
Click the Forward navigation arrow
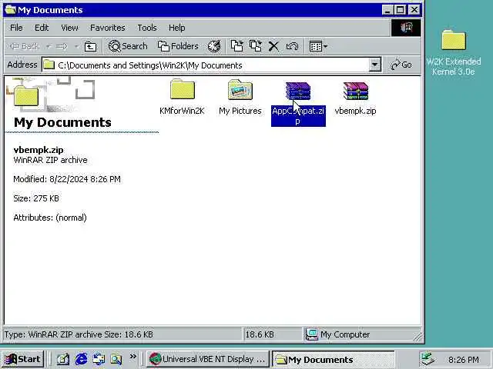62,46
